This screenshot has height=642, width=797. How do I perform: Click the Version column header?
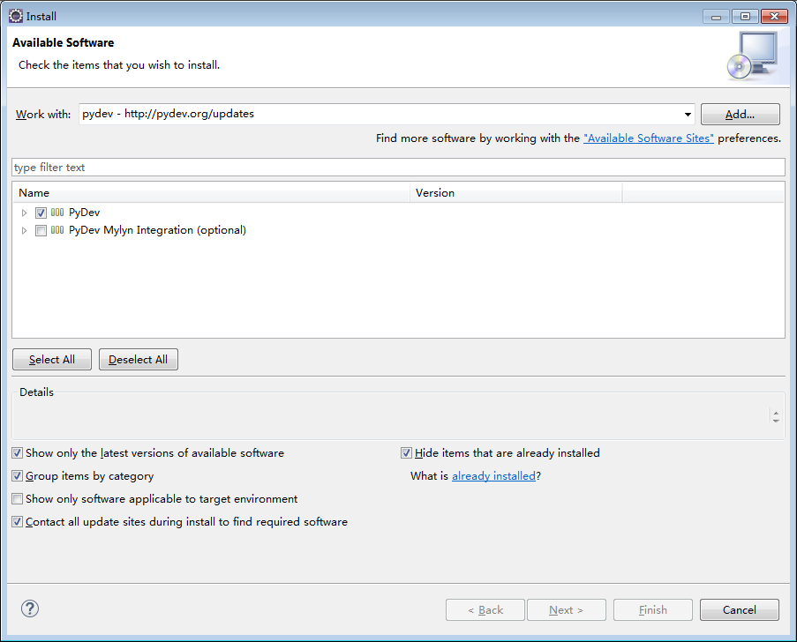tap(516, 193)
